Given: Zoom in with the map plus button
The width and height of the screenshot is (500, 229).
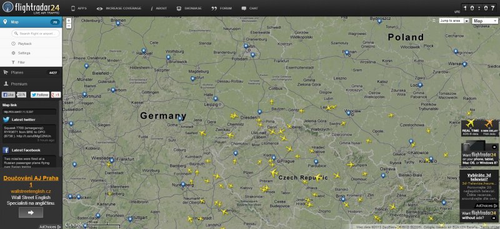Looking at the screenshot, I should [69, 21].
